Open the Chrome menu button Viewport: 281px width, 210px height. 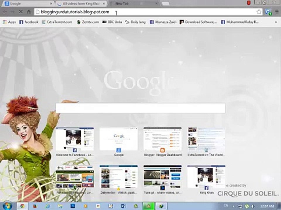coord(277,12)
